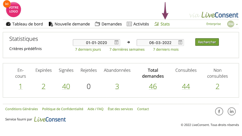This screenshot has height=136, width=242.
Task: Open calendar picker for start date
Action: (116, 42)
